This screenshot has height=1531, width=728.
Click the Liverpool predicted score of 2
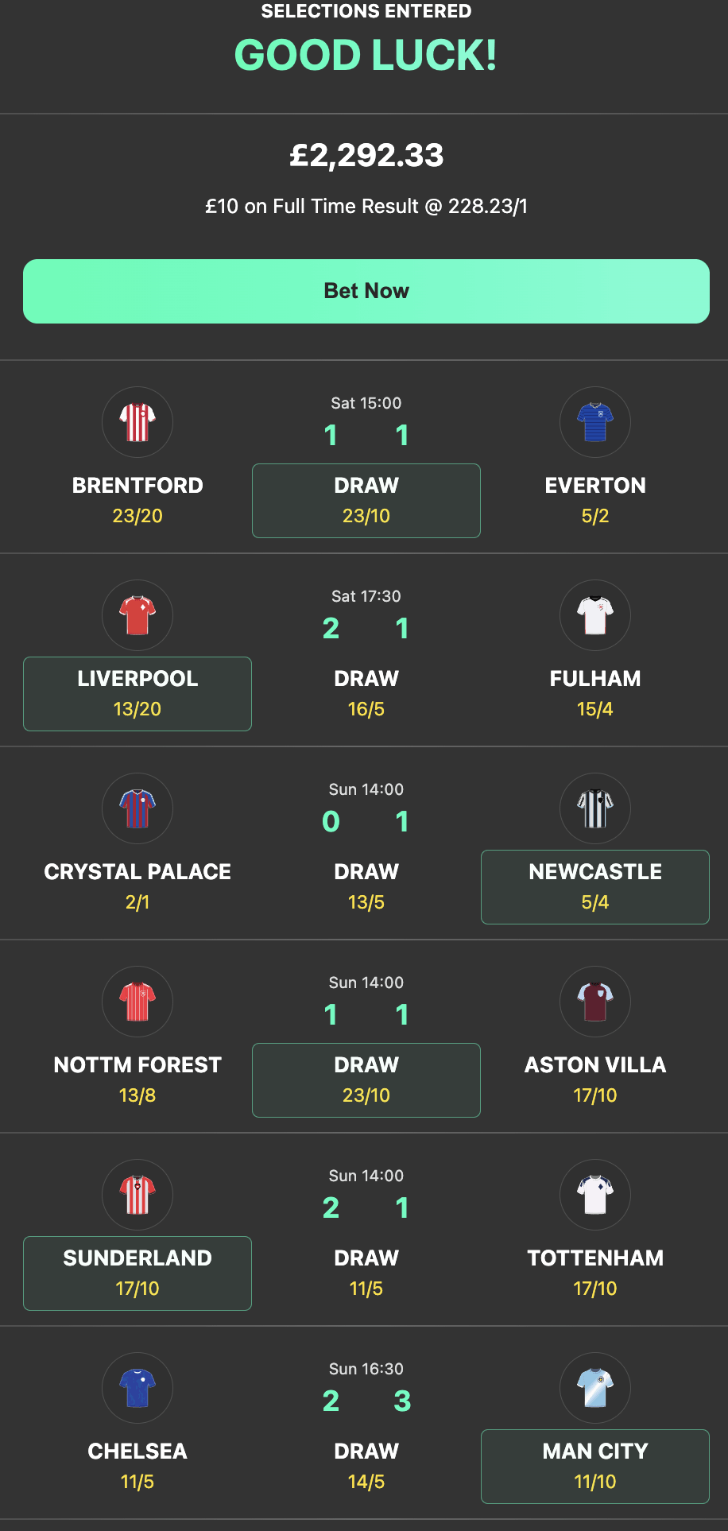pos(331,628)
